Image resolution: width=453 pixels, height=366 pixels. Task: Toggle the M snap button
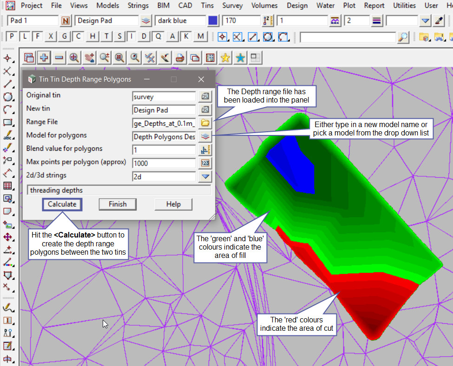[x=200, y=37]
